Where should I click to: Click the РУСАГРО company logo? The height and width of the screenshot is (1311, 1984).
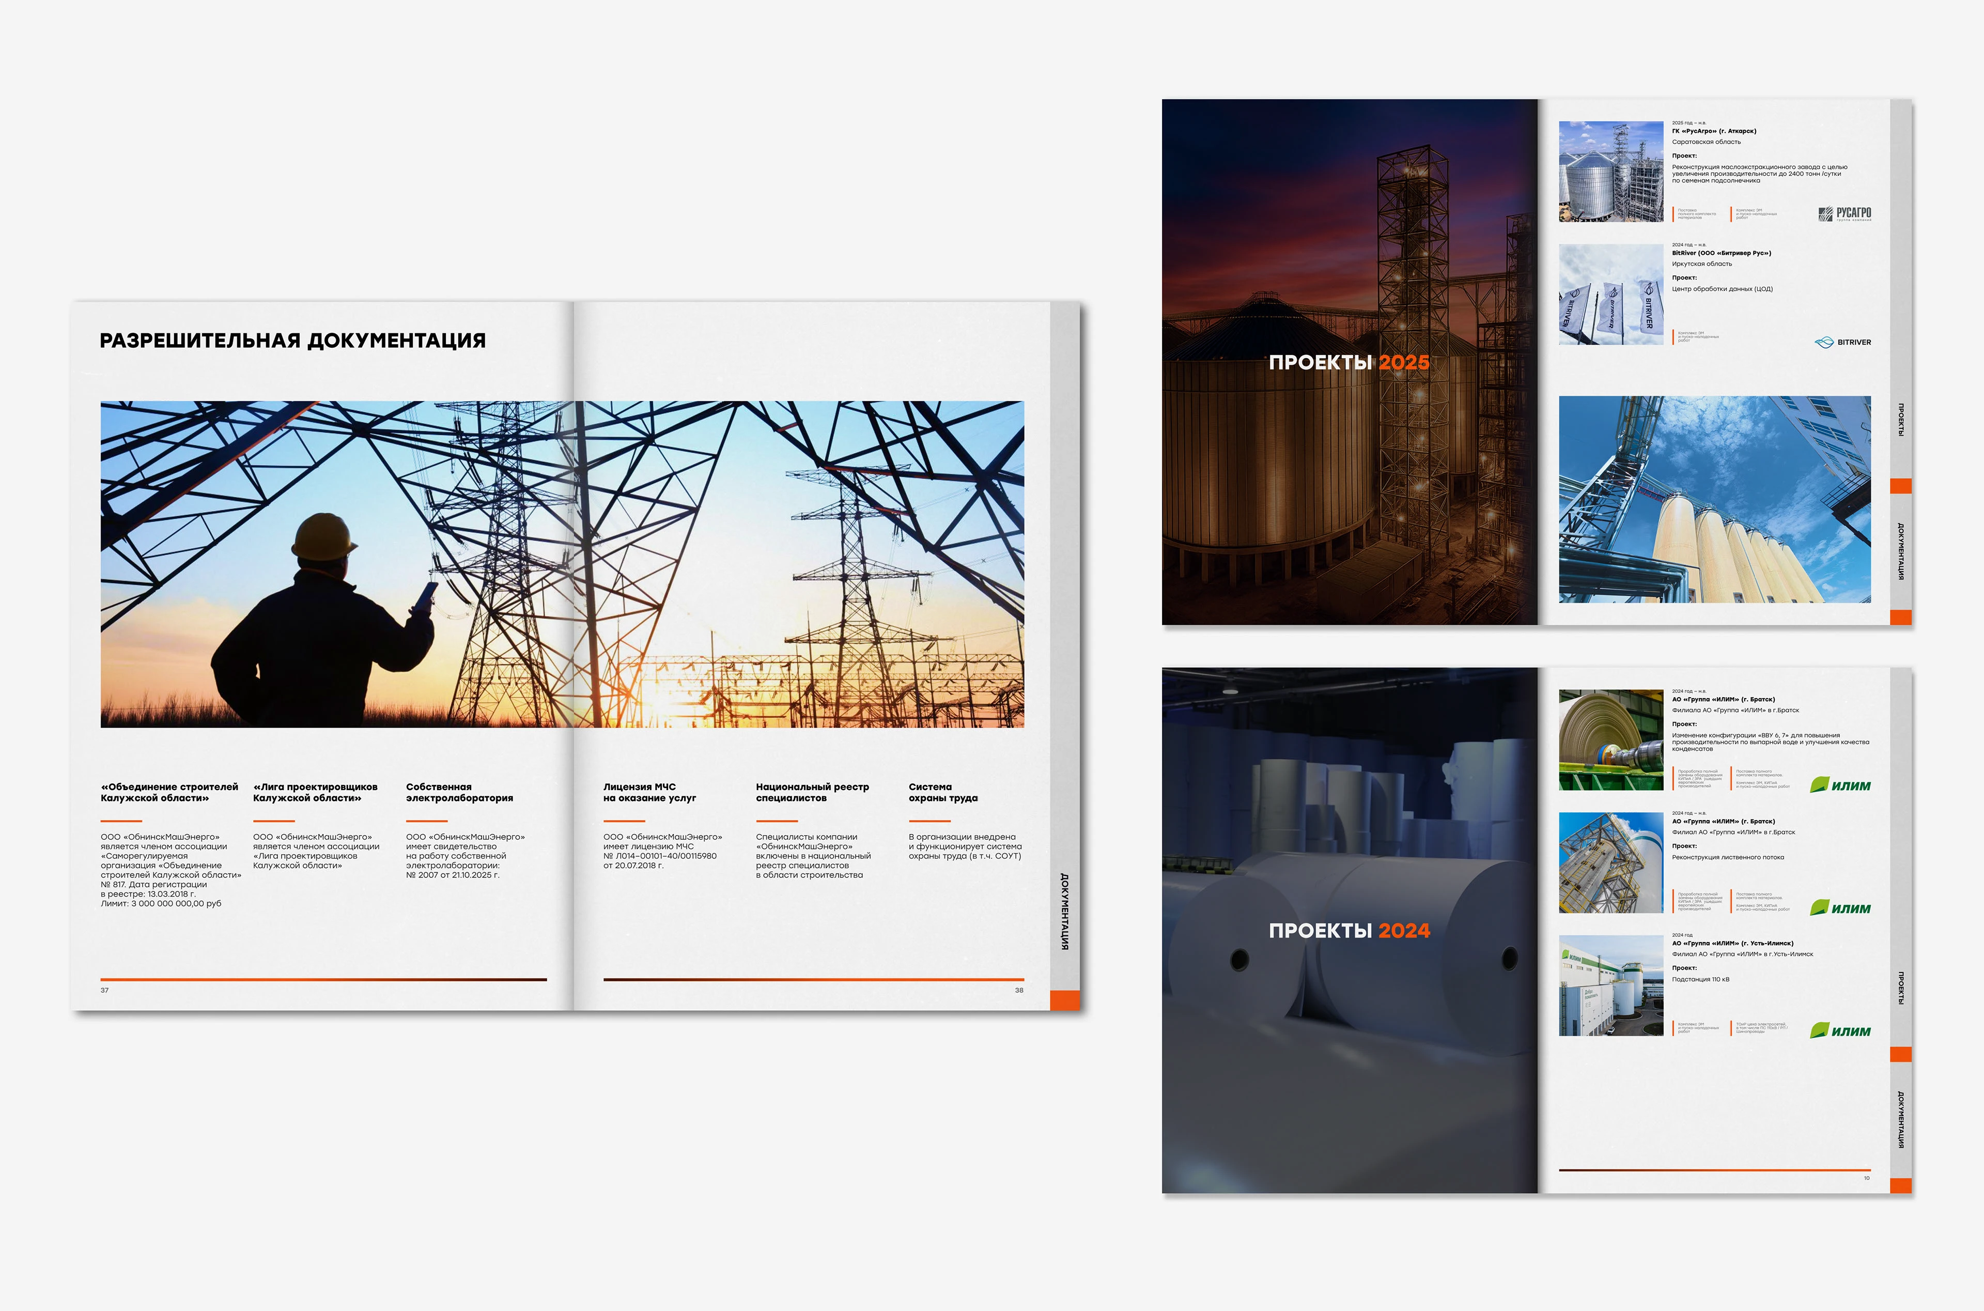1845,214
